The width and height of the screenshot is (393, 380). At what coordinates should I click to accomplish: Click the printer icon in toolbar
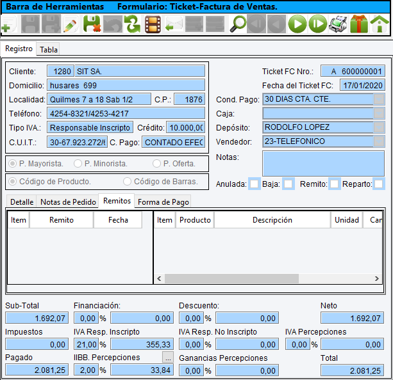338,25
